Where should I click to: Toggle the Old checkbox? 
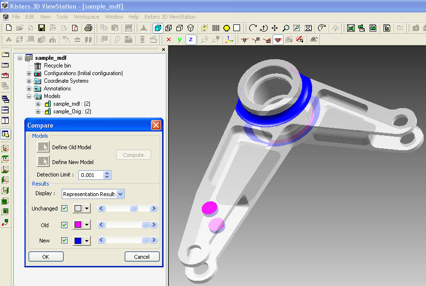(x=64, y=225)
